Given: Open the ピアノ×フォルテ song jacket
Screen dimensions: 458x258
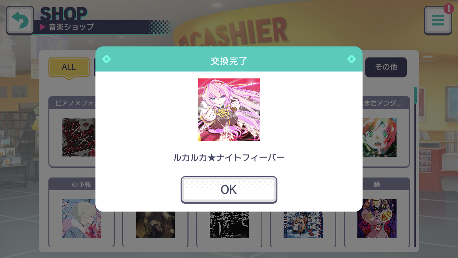Looking at the screenshot, I should (79, 137).
